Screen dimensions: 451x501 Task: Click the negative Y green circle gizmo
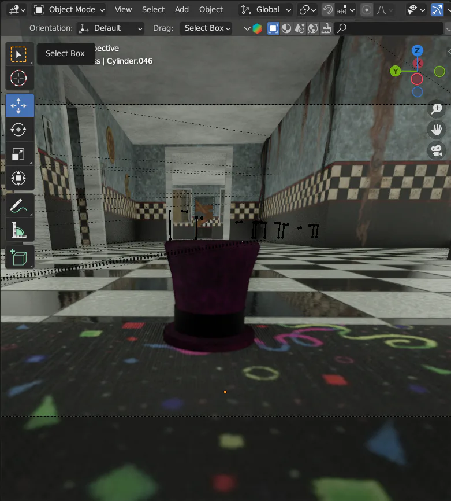[x=439, y=71]
